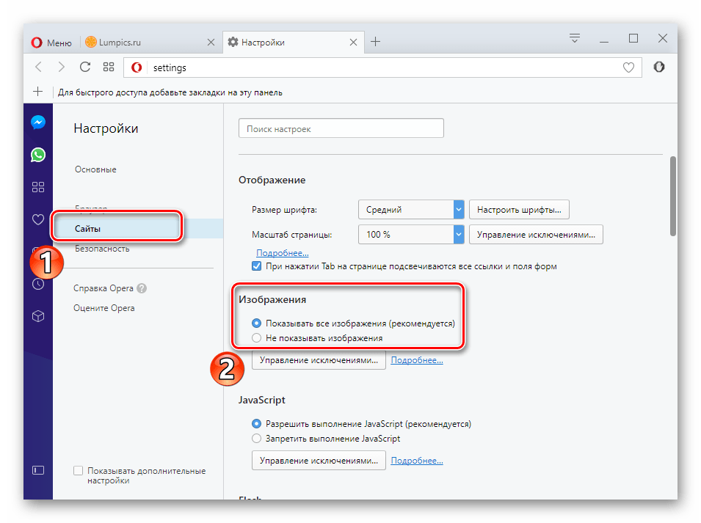Image resolution: width=701 pixels, height=523 pixels.
Task: Click the Поиск настроек search field
Action: click(341, 128)
